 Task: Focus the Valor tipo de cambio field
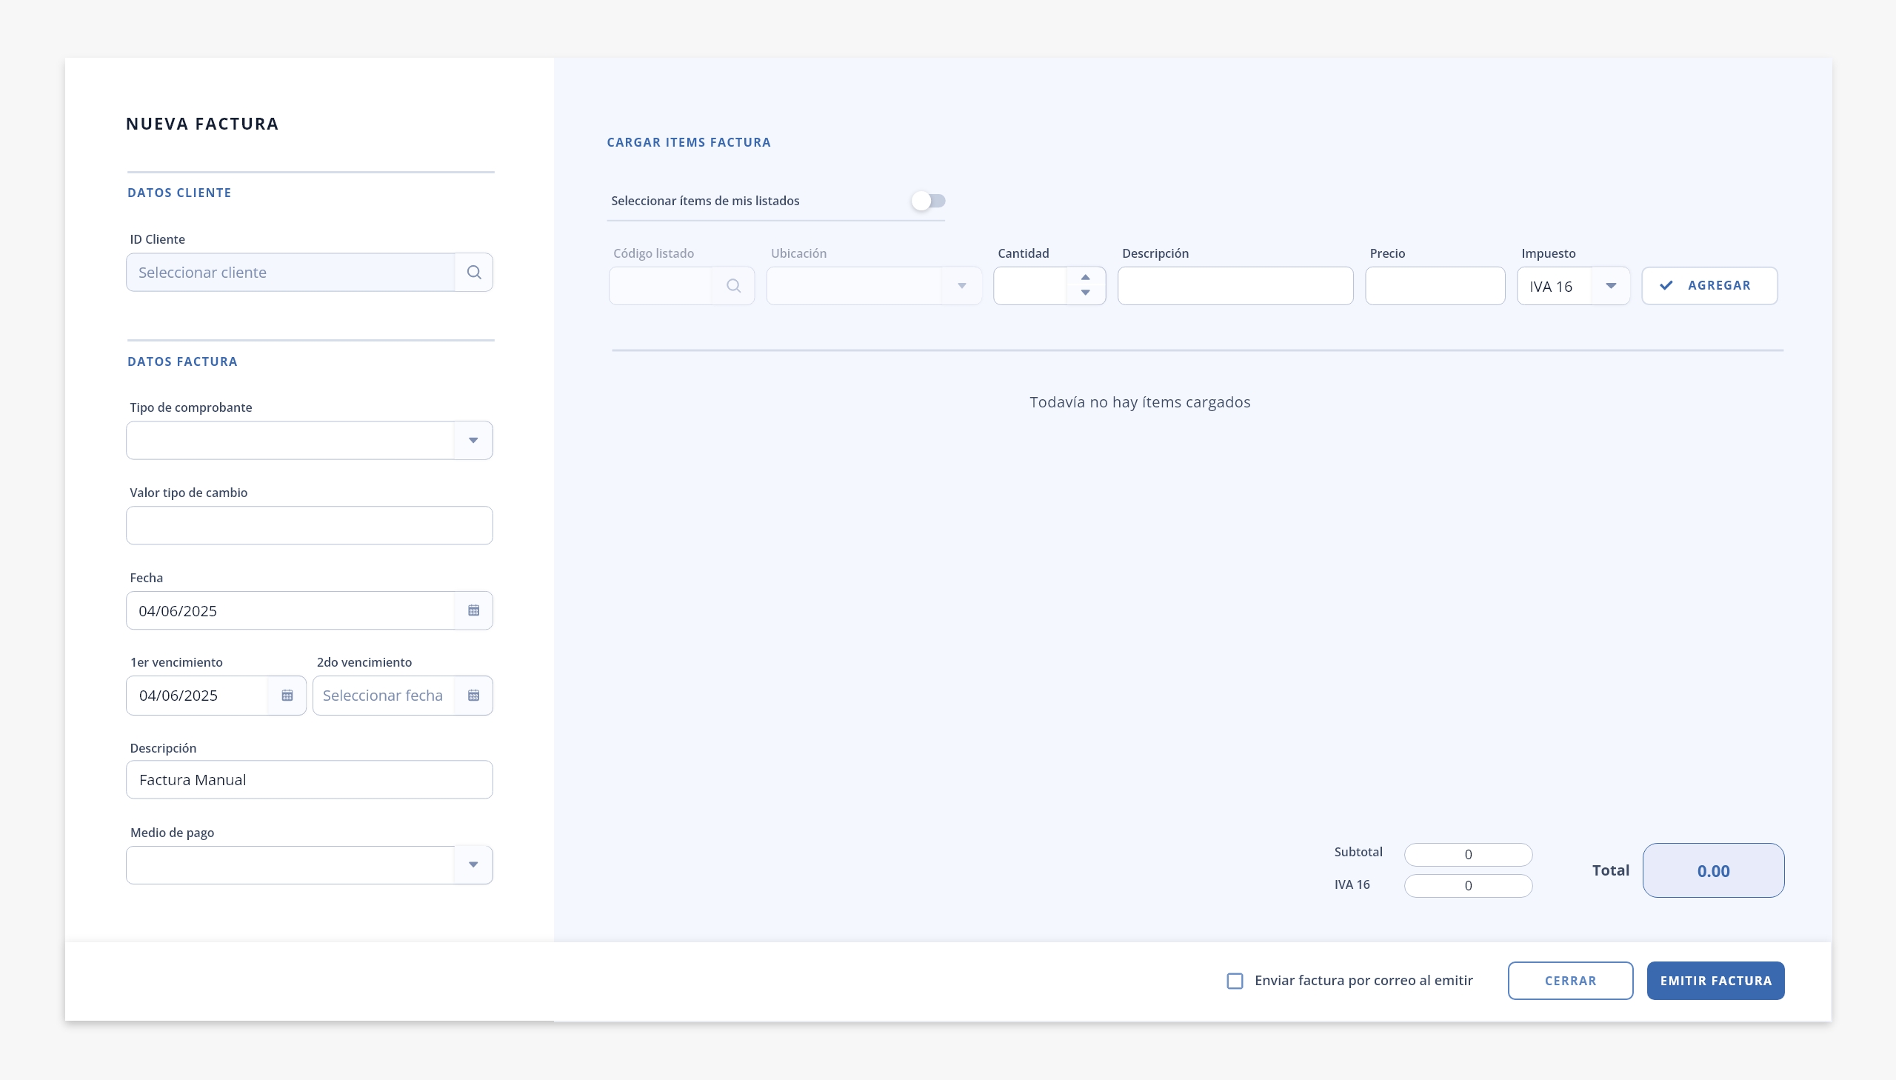tap(309, 525)
